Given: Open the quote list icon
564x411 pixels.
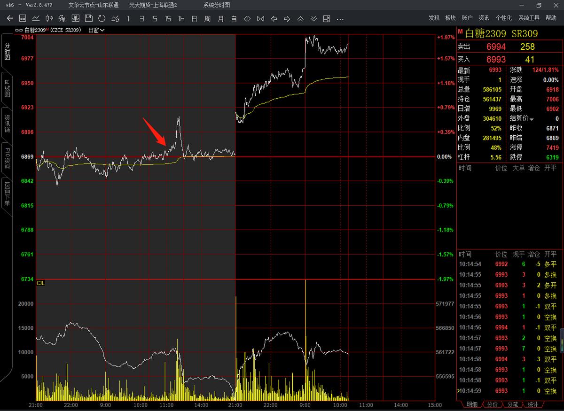Looking at the screenshot, I should 23,19.
